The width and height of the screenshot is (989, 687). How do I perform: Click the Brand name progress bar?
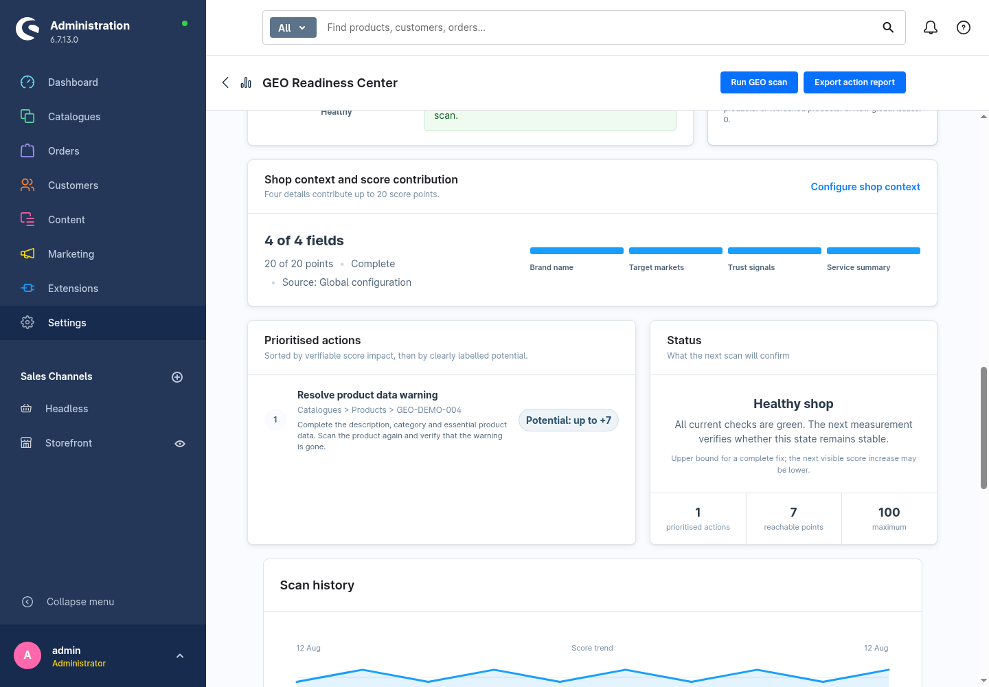tap(577, 251)
